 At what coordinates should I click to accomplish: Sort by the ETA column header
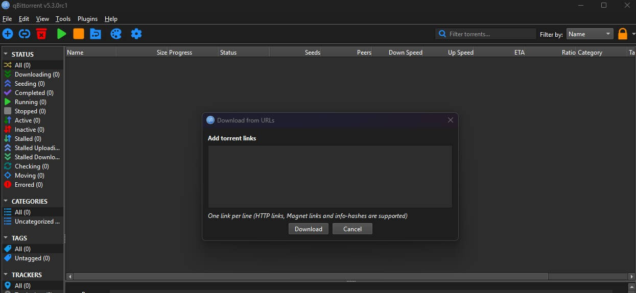pos(500,52)
